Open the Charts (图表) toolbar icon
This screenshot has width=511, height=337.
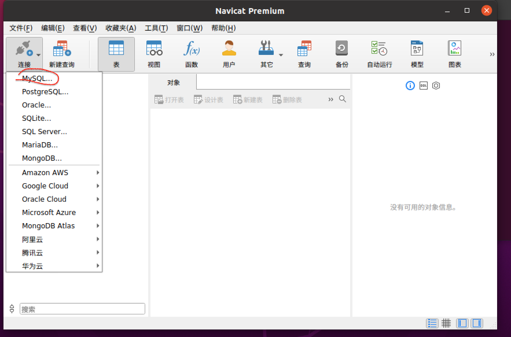(x=455, y=48)
